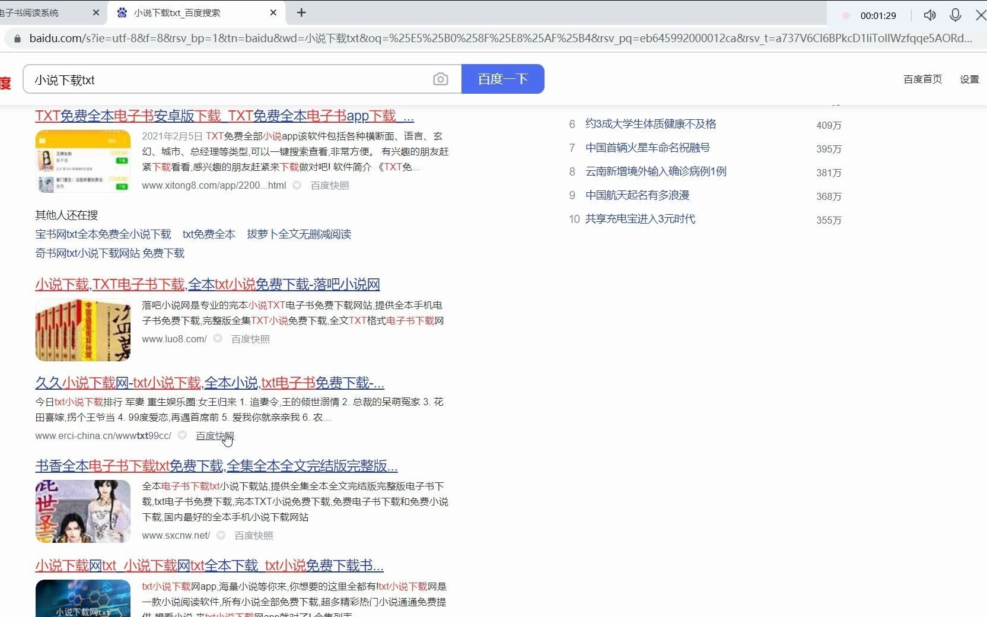Viewport: 987px width, 617px height.
Task: Click the Baidu logo at the header's left edge
Action: tap(5, 82)
